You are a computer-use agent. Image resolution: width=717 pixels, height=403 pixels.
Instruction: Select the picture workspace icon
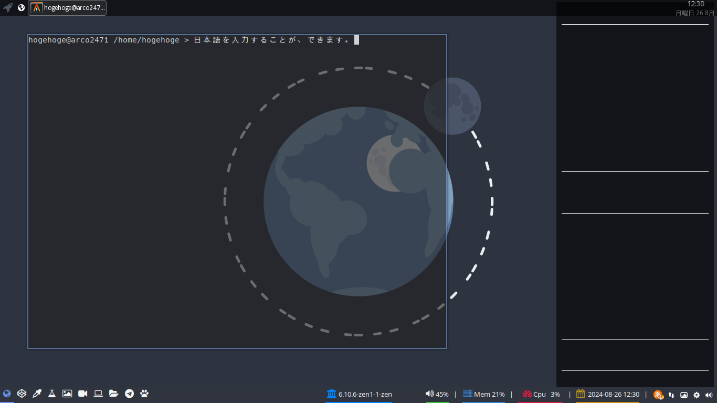(x=67, y=394)
